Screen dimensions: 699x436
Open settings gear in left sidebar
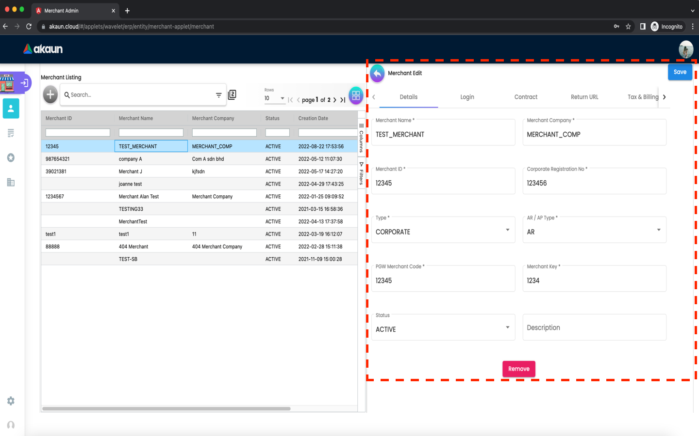[11, 401]
